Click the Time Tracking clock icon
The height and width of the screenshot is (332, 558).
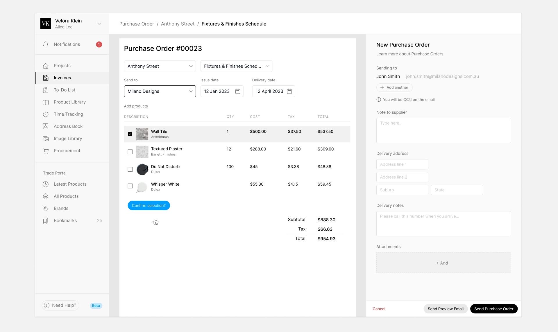[46, 114]
